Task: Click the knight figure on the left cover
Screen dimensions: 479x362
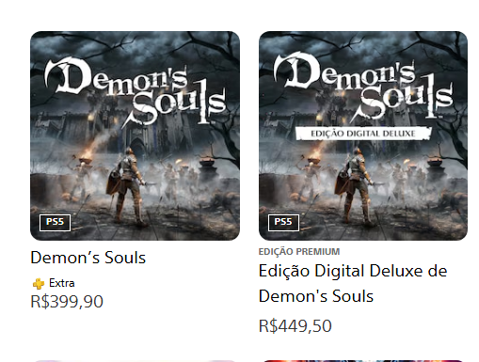Action: click(x=127, y=186)
